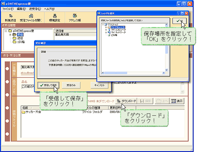Select 受信 in the main tree

(20, 35)
